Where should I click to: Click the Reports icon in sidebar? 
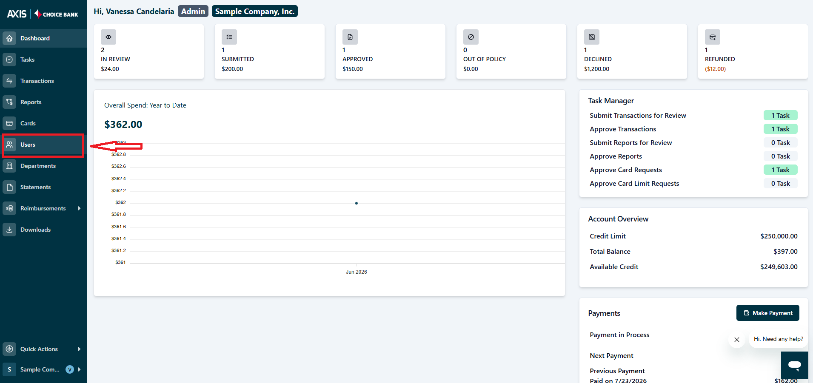click(9, 102)
